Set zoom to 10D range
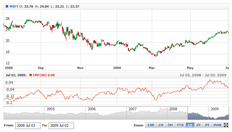The image size is (232, 132). pos(150,125)
